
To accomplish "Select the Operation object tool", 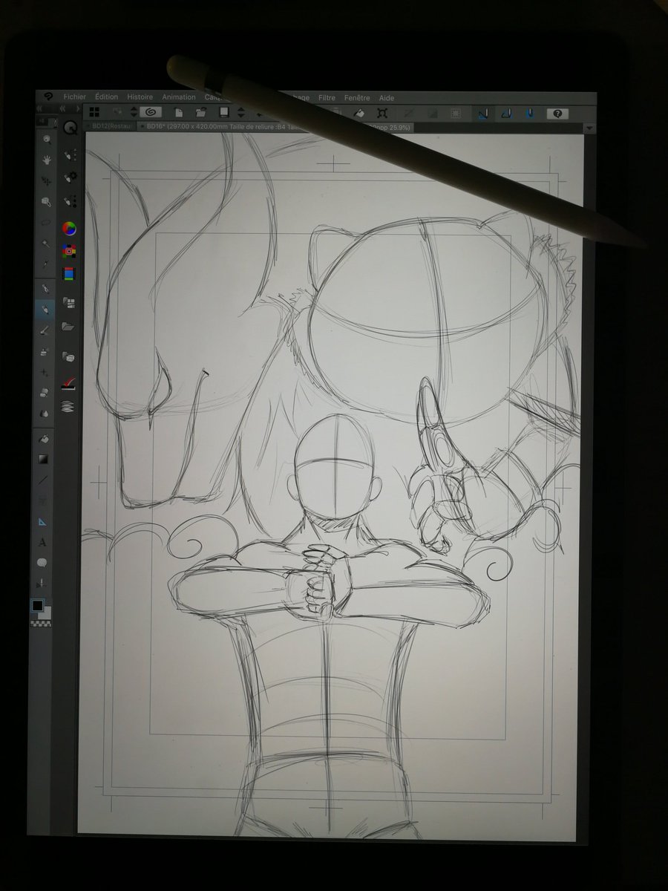I will [47, 201].
